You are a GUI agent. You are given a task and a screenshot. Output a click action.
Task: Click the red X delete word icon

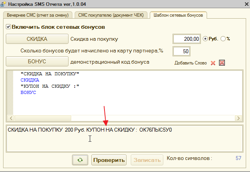pos(213,63)
